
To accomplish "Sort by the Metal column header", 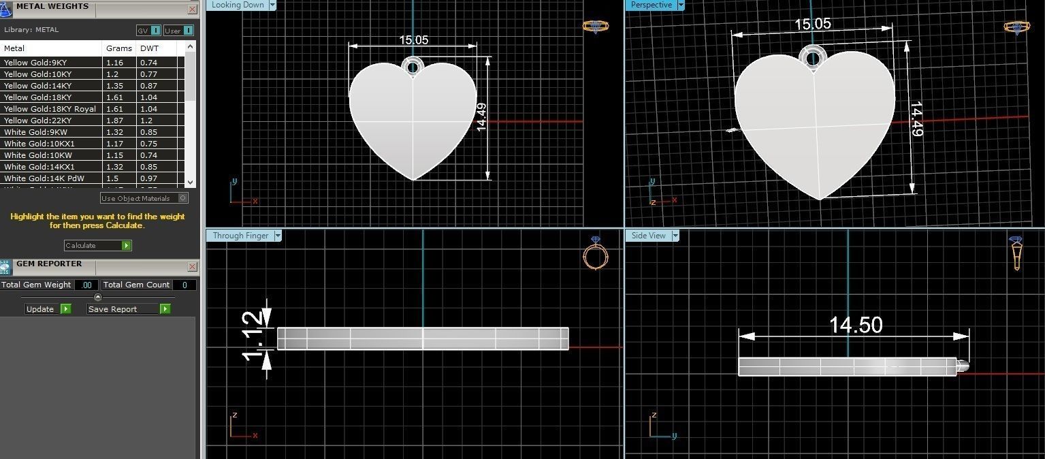I will (x=52, y=48).
